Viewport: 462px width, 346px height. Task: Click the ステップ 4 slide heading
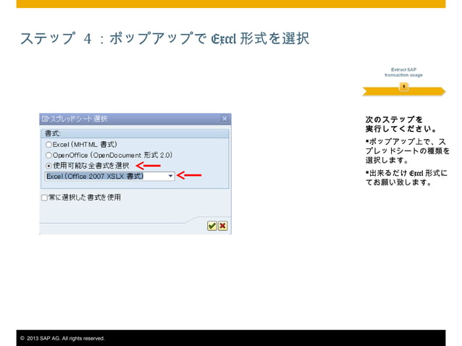pyautogui.click(x=164, y=38)
